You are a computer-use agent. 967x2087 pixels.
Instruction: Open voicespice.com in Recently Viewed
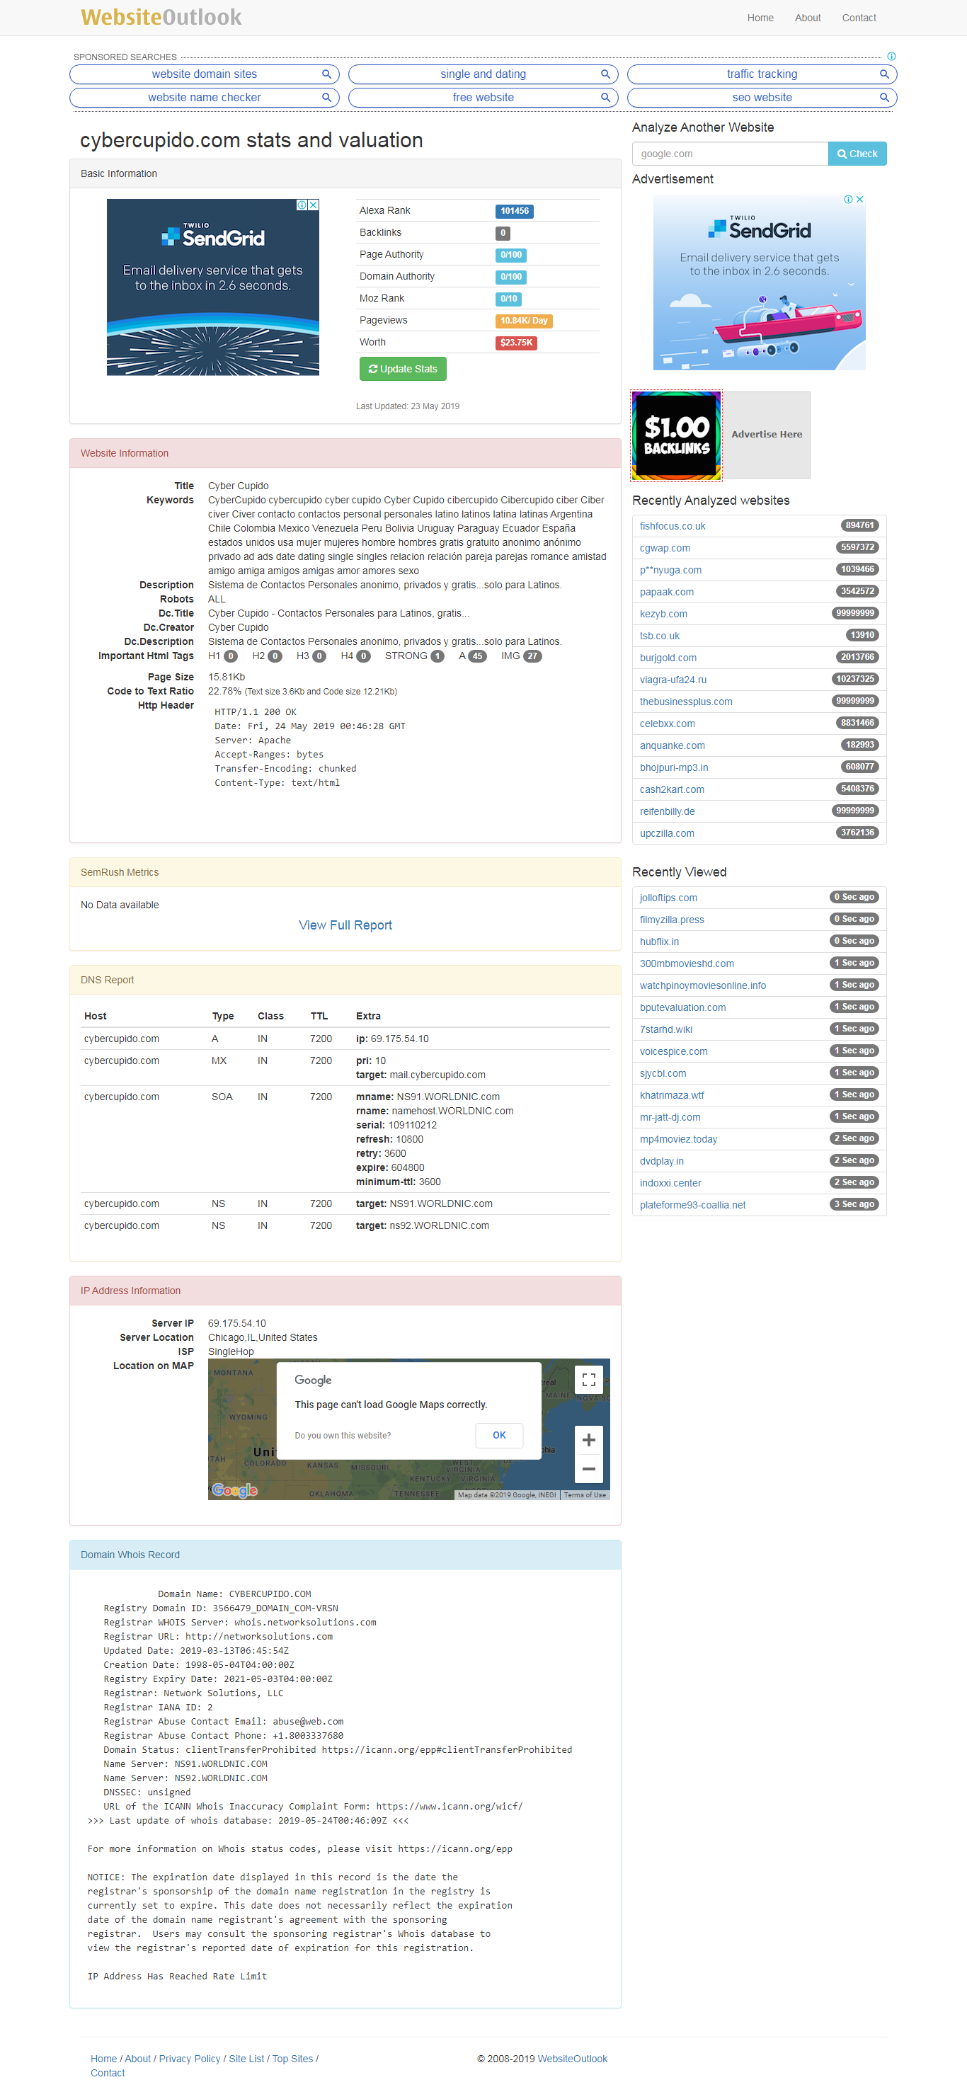[x=673, y=1051]
